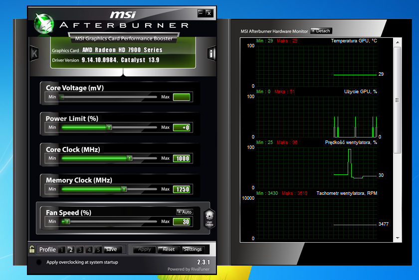Toggle the fan speed Auto button
This screenshot has height=280, width=419.
(185, 212)
